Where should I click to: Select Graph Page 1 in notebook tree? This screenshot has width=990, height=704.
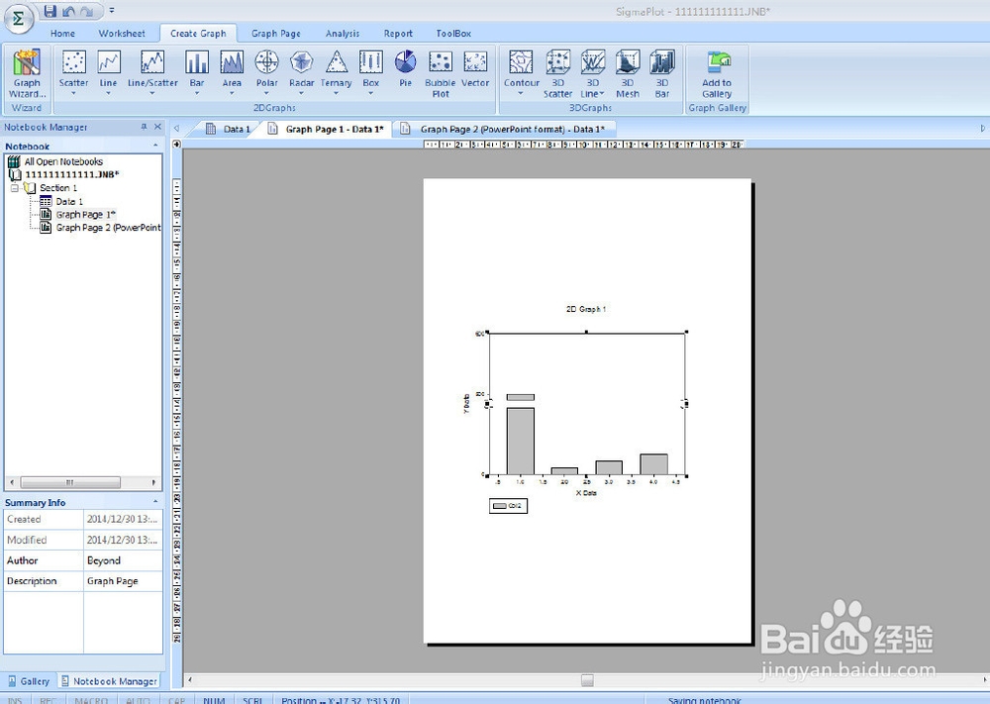click(77, 215)
